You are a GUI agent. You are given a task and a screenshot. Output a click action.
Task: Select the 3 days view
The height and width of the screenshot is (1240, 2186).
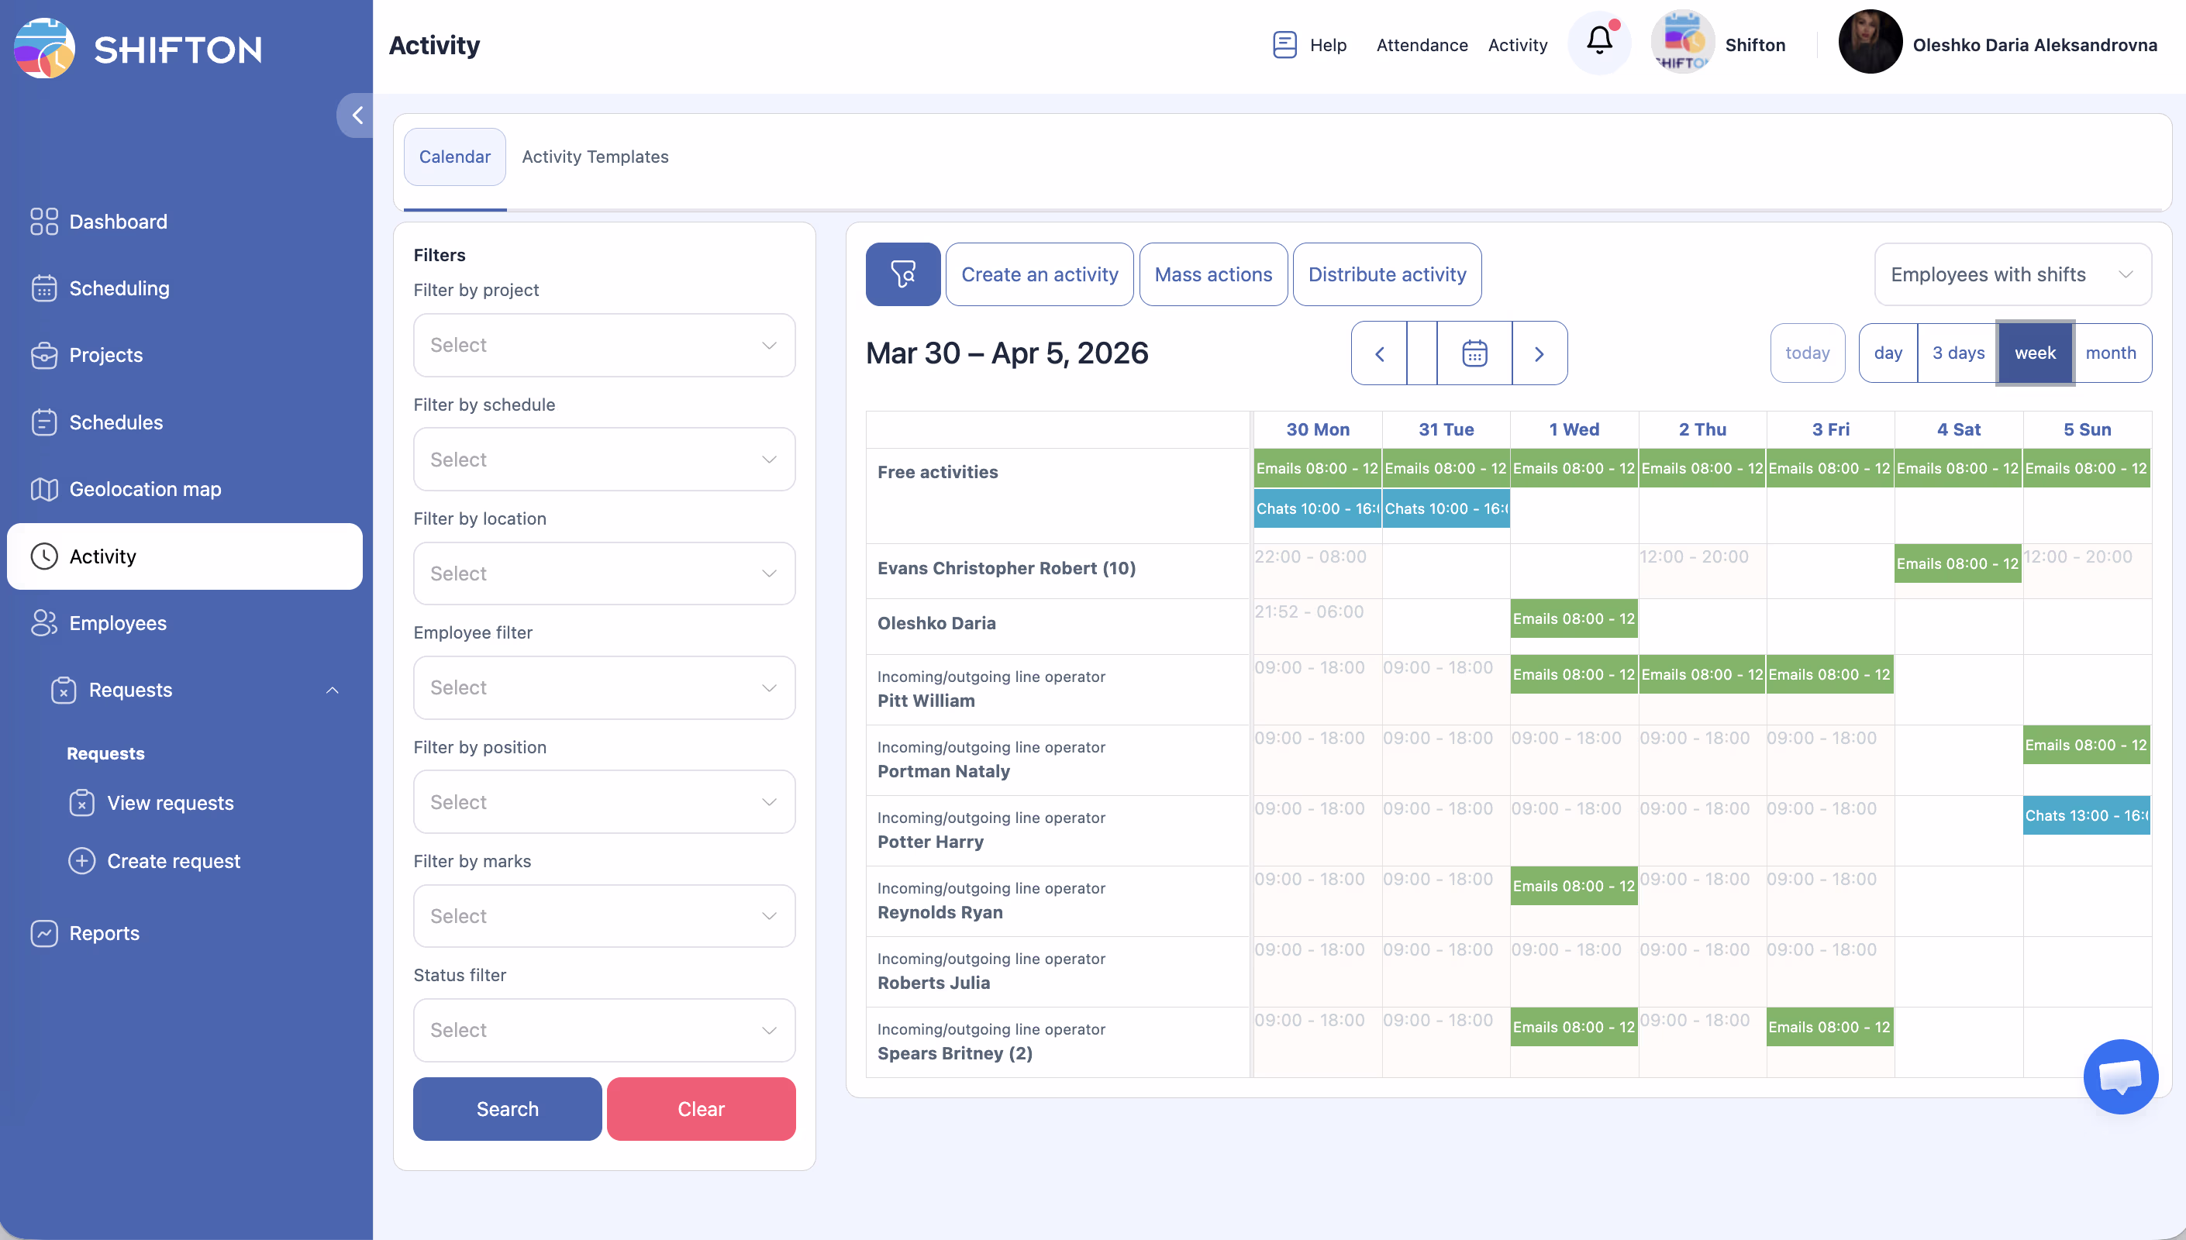[1958, 353]
